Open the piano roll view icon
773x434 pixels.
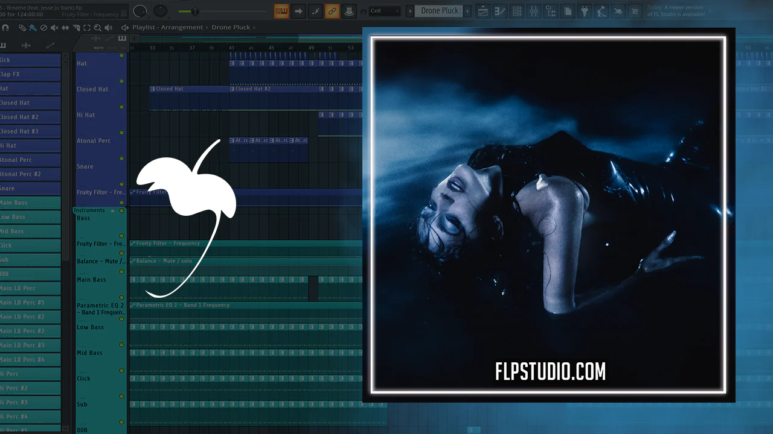pos(500,11)
